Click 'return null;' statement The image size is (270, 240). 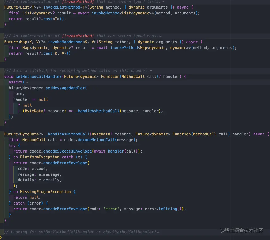27,197
